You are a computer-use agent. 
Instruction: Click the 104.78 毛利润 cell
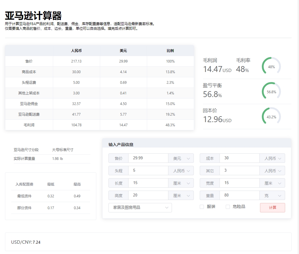click(76, 125)
